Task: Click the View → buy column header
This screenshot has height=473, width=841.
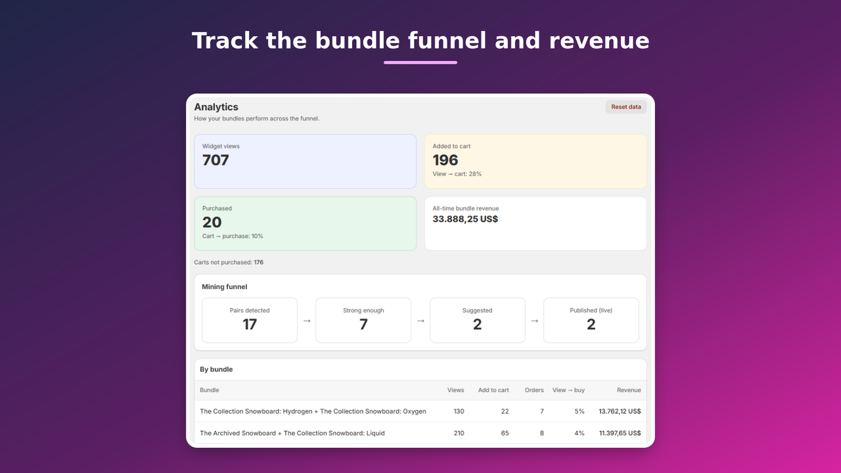Action: tap(568, 390)
